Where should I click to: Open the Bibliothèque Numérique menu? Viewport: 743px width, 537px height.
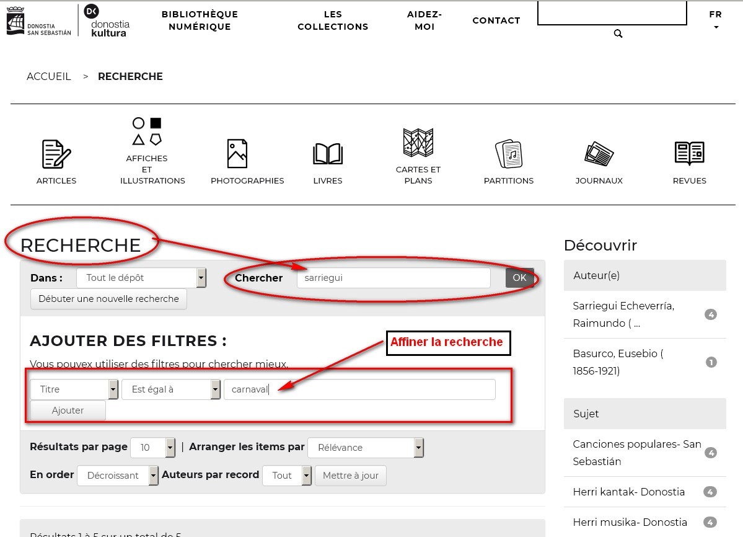(200, 20)
